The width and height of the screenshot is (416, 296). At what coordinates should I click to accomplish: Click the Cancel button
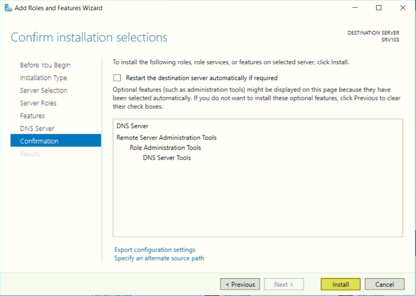384,284
